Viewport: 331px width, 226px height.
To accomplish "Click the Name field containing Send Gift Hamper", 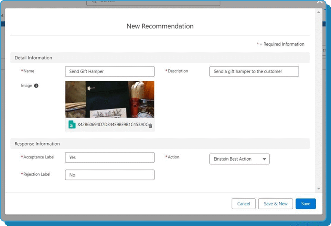I will [110, 71].
